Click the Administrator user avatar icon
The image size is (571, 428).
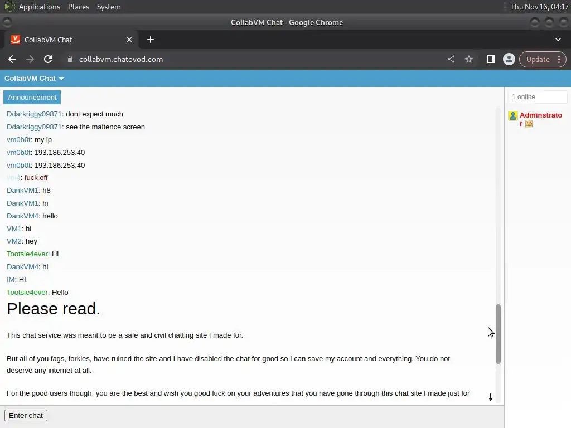[513, 116]
